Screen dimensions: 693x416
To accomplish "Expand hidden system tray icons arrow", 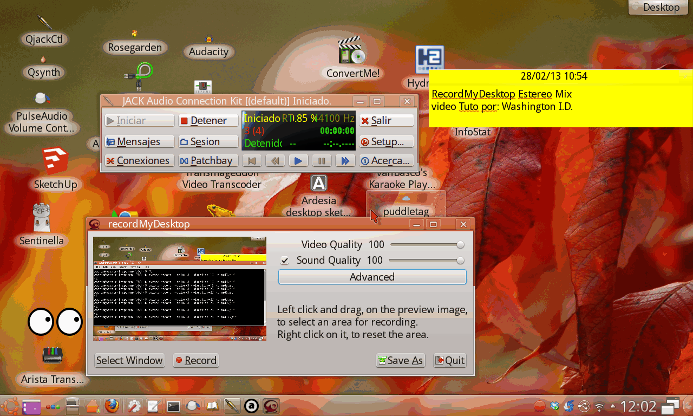I will [x=613, y=406].
